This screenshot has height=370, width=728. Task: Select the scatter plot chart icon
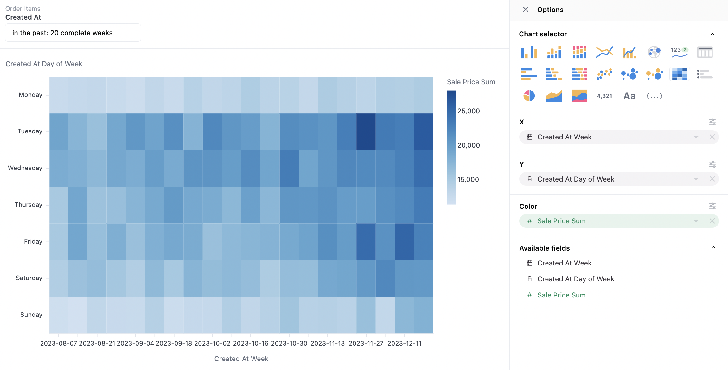604,74
